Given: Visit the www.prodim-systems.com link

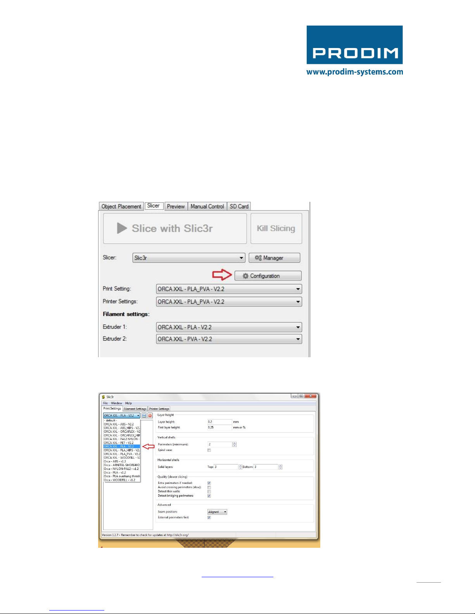Looking at the screenshot, I should [x=355, y=72].
